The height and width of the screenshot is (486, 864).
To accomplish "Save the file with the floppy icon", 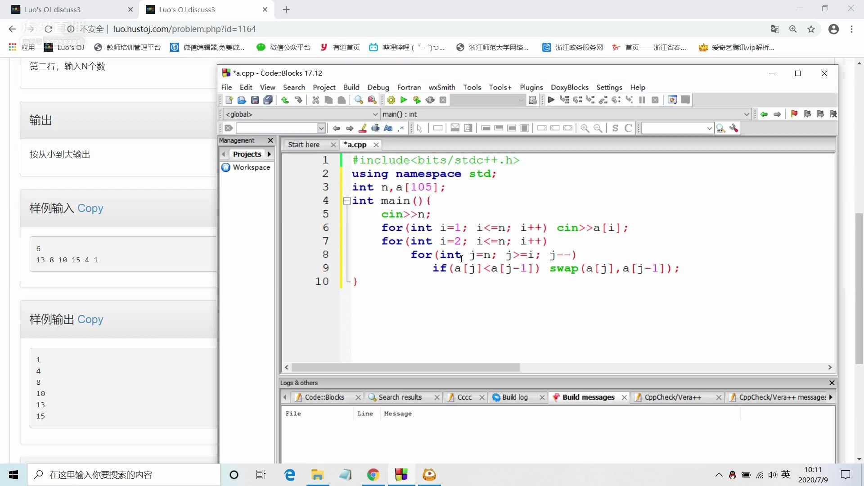I will (255, 100).
